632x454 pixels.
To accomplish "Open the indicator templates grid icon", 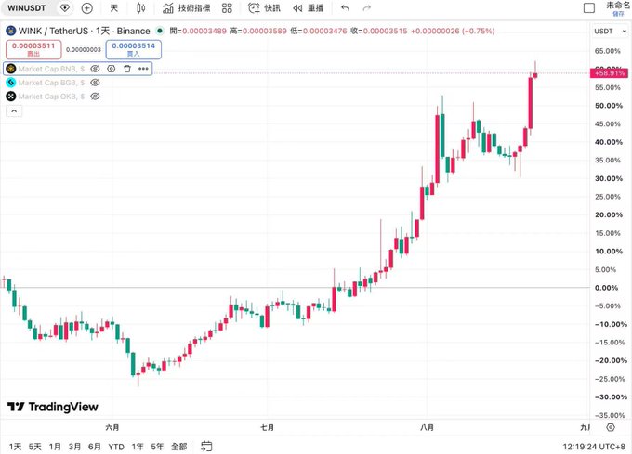I will (228, 8).
